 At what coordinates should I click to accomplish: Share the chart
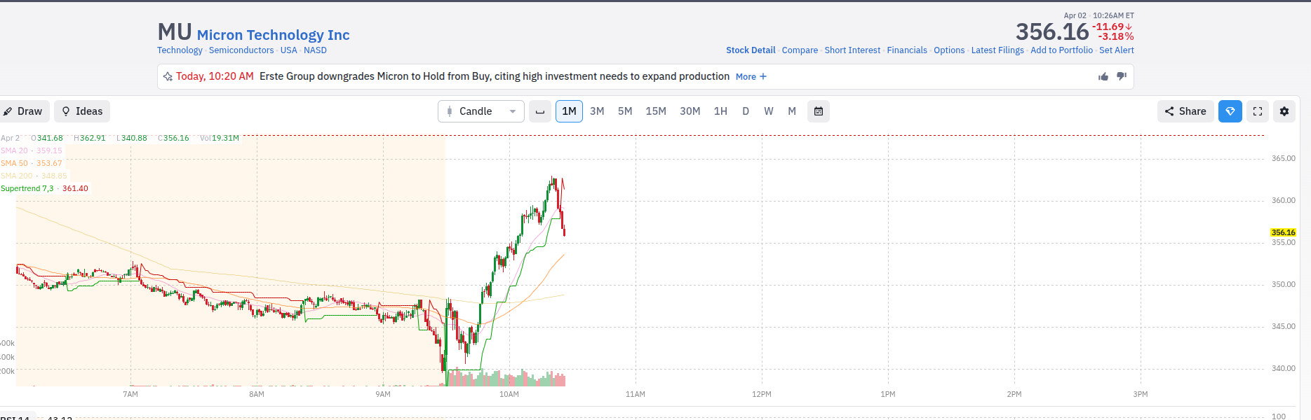(x=1185, y=111)
